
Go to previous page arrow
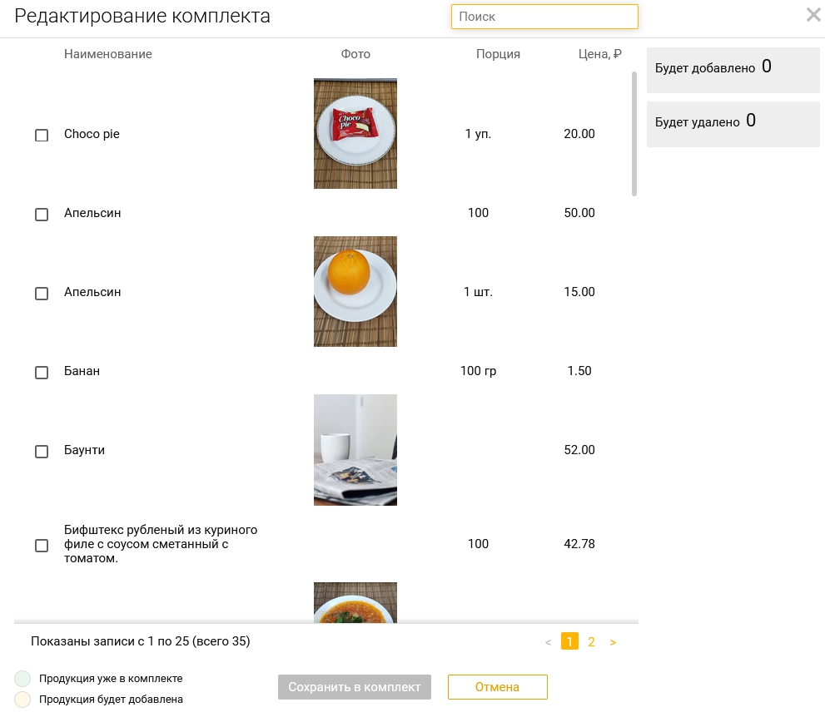[x=549, y=642]
